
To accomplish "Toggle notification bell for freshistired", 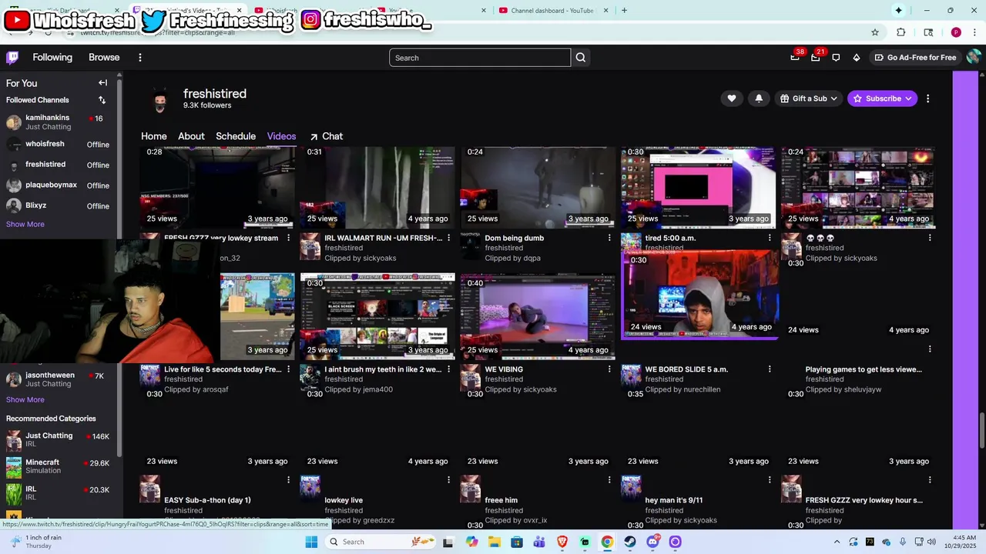I will tap(759, 98).
